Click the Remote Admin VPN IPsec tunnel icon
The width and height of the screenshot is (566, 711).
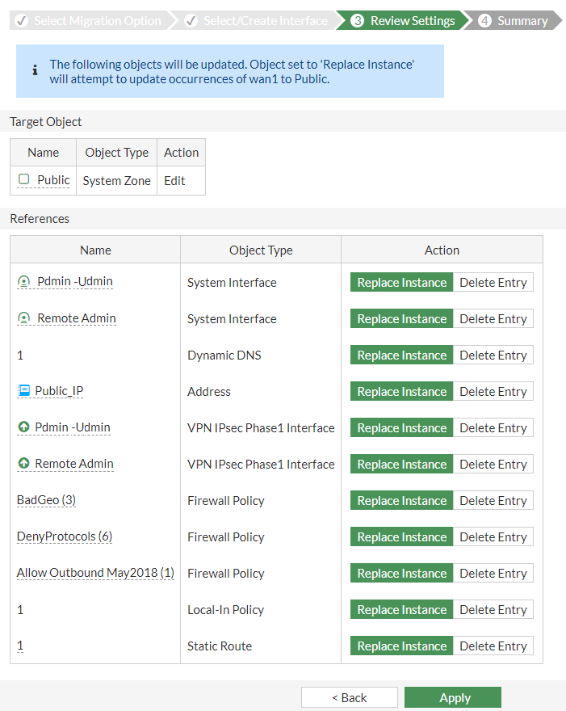[23, 463]
